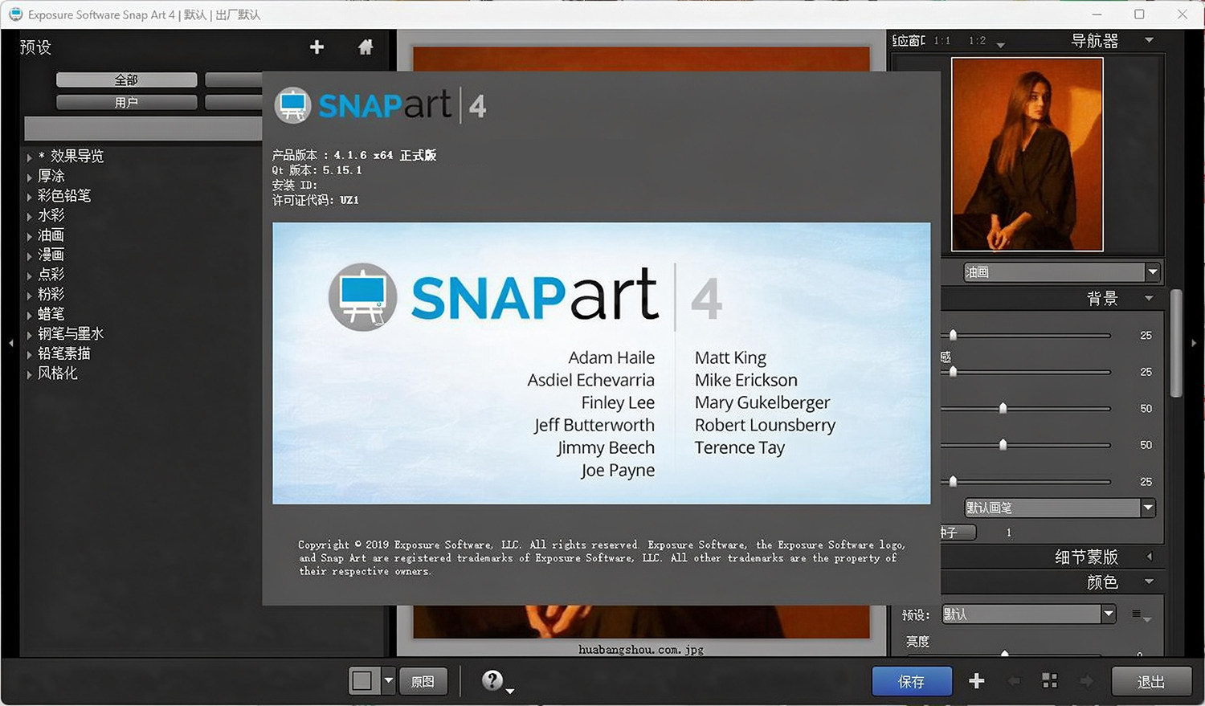Click the plus icon next to 保存

pyautogui.click(x=977, y=681)
